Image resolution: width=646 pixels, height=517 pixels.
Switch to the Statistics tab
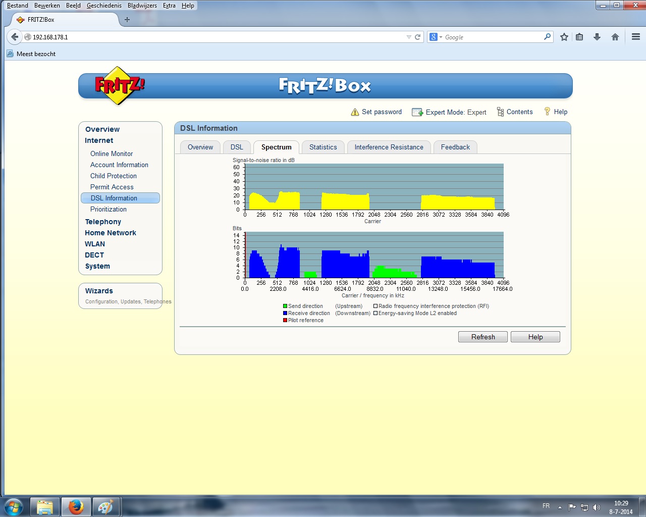(x=323, y=147)
